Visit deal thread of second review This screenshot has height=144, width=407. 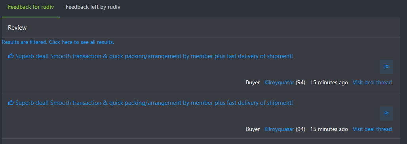coord(372,129)
